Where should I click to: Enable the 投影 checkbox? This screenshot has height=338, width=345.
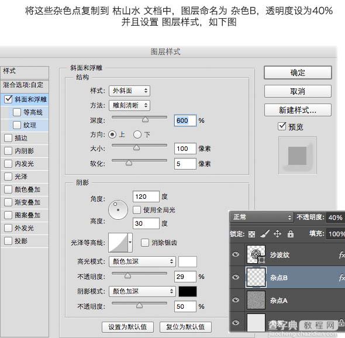click(x=8, y=241)
